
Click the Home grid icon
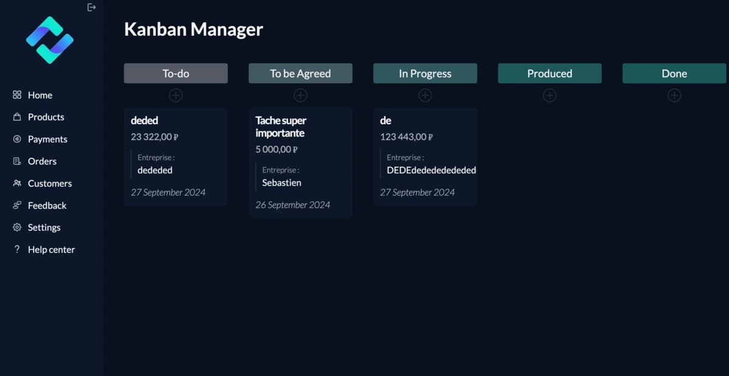pos(17,95)
